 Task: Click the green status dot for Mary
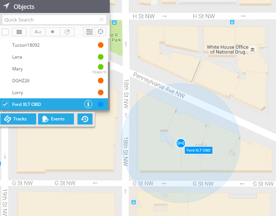click(101, 67)
